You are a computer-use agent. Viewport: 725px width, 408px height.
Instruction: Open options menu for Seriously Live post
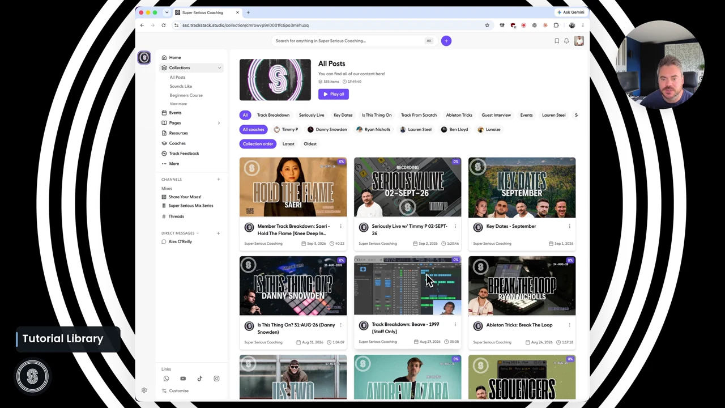tap(455, 226)
